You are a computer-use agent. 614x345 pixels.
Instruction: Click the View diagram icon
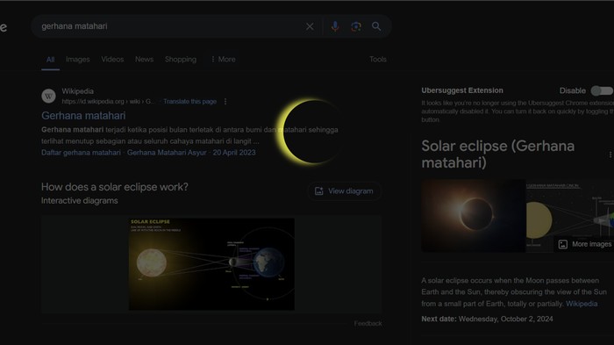(x=318, y=190)
